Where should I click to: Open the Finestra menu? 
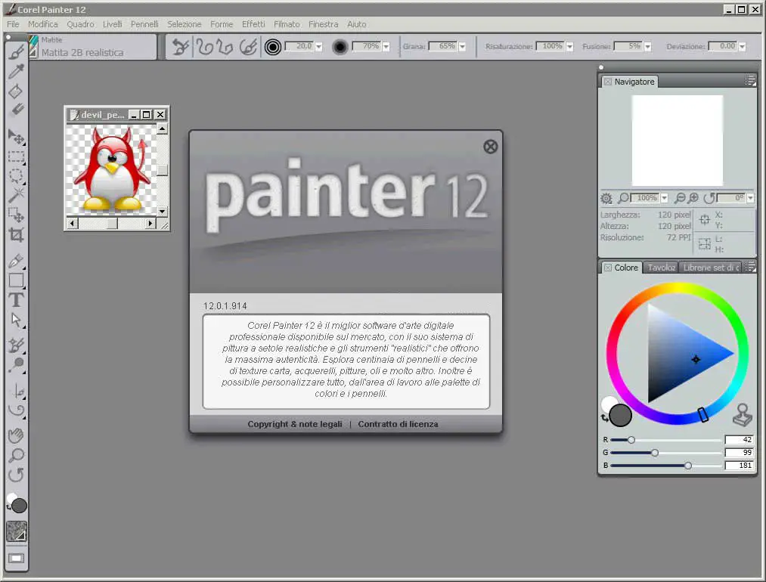tap(324, 24)
